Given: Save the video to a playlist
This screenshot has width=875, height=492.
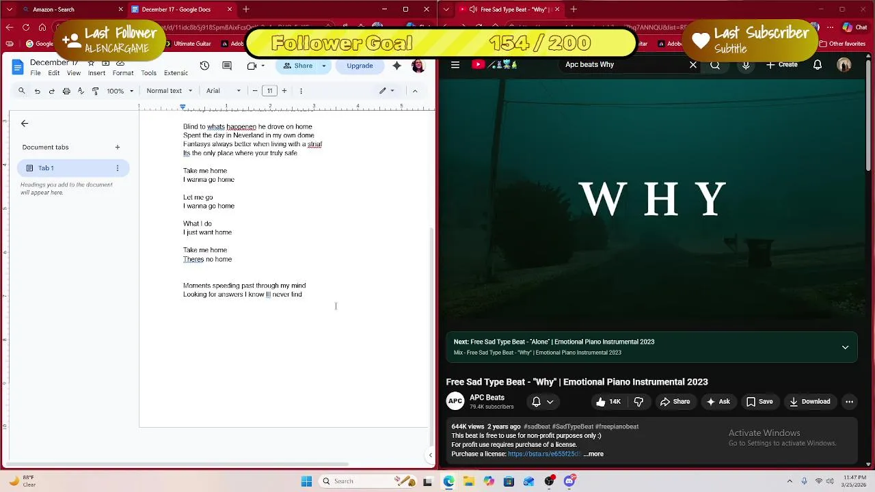Looking at the screenshot, I should [759, 402].
